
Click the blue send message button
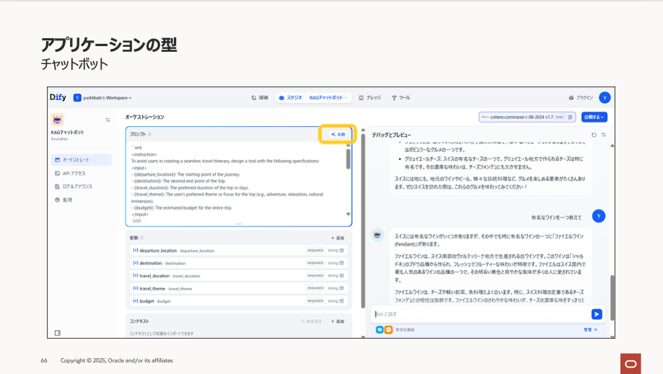[597, 314]
